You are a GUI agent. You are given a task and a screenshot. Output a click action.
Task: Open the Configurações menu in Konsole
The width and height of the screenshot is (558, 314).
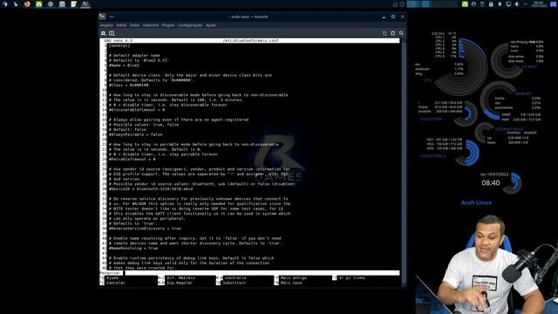190,25
